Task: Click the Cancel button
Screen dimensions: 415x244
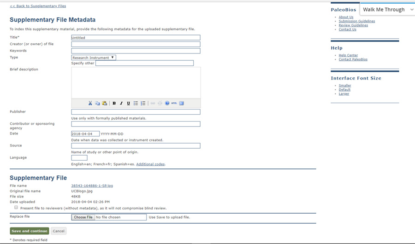Action: pyautogui.click(x=59, y=231)
